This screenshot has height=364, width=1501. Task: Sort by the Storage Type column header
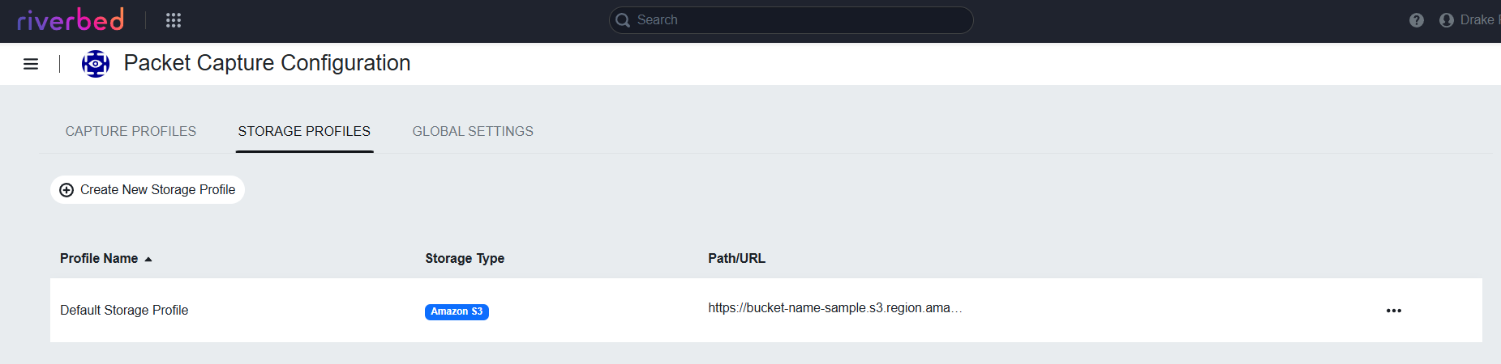click(x=465, y=259)
